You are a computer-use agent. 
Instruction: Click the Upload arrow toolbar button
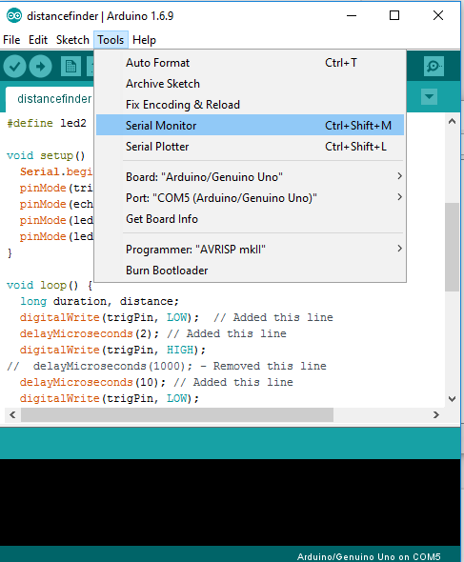[x=41, y=67]
